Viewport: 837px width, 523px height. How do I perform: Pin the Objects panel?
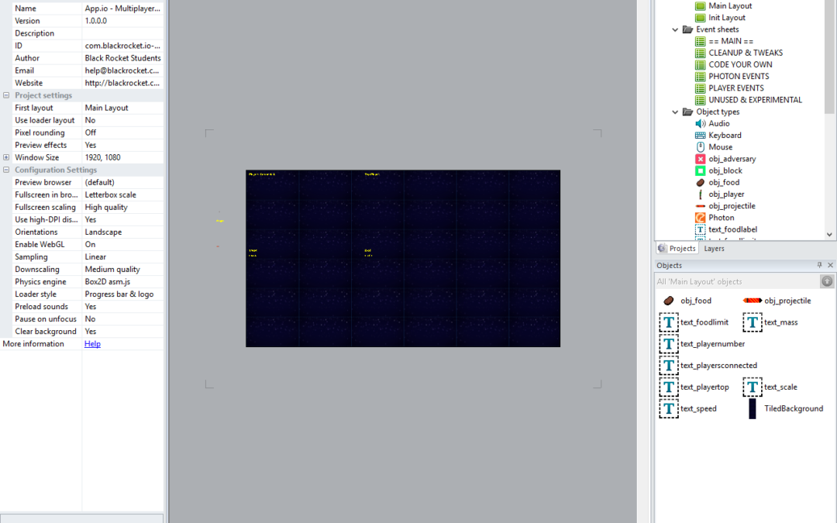click(x=819, y=265)
